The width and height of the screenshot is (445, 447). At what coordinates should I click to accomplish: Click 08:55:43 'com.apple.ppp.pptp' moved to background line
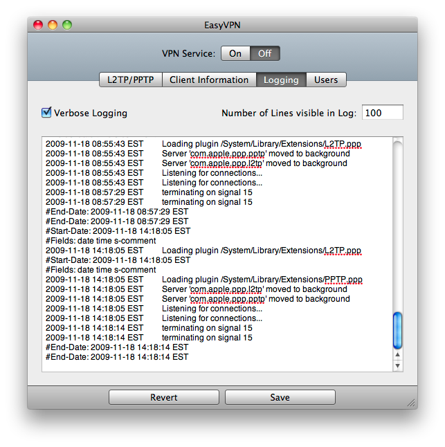point(198,154)
